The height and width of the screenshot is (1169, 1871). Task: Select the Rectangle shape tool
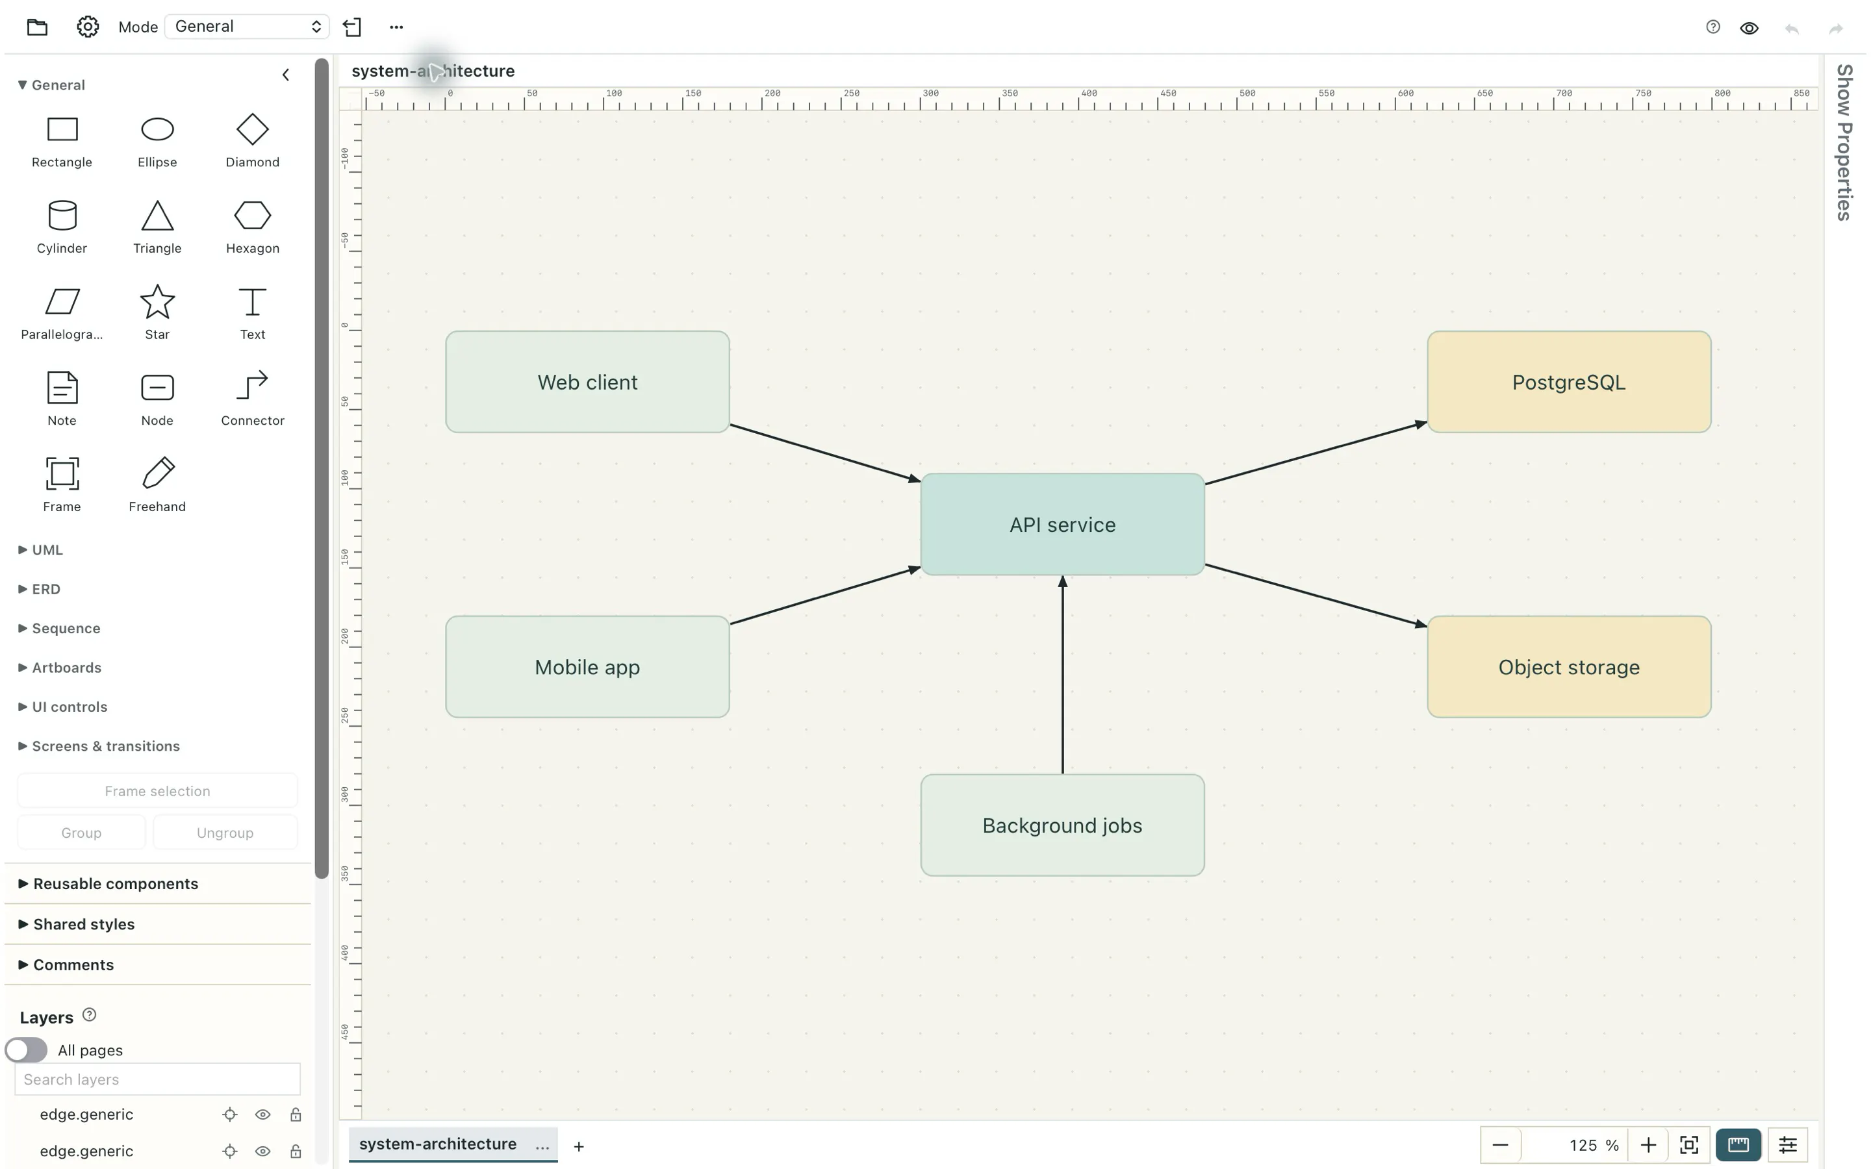[62, 142]
